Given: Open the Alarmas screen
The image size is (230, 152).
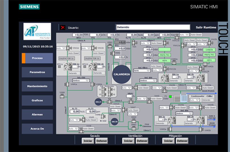Looking at the screenshot, I should click(x=37, y=115).
